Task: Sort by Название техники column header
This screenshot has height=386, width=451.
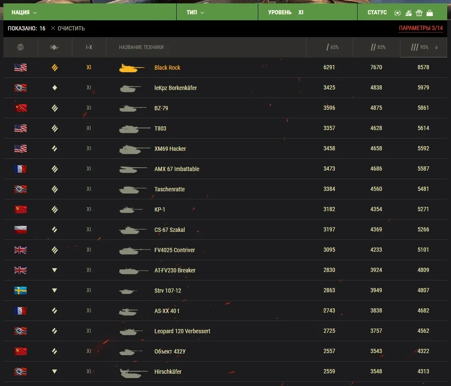Action: pos(141,47)
